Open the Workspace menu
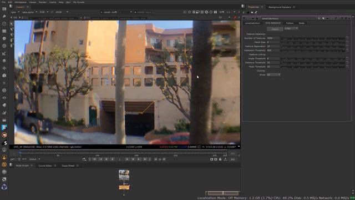355x200 pixels. tap(21, 2)
